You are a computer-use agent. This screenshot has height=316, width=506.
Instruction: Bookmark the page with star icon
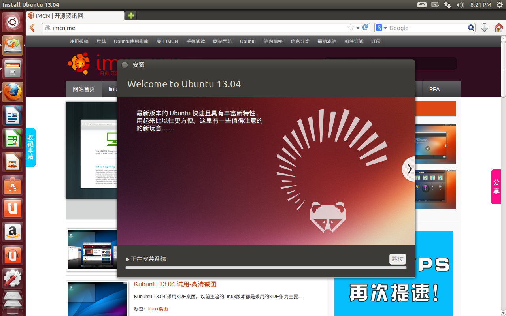coord(350,28)
